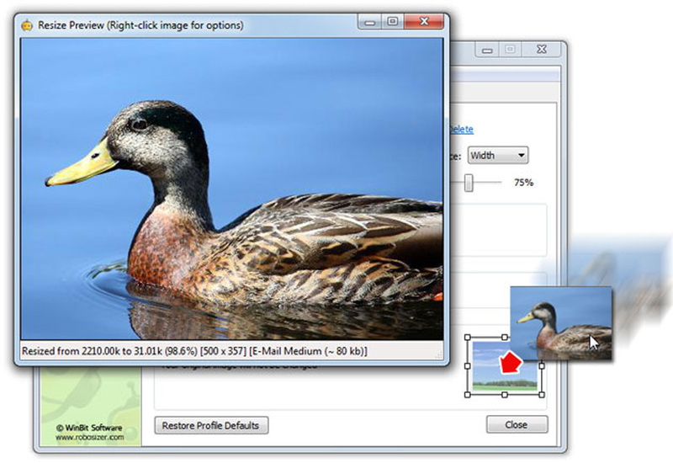
Task: Click the Robosizer icon in Resize Preview title bar
Action: pyautogui.click(x=27, y=25)
